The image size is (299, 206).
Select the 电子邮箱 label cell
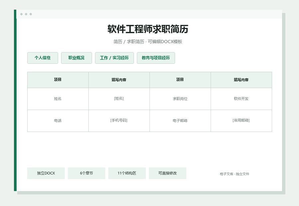pyautogui.click(x=180, y=121)
